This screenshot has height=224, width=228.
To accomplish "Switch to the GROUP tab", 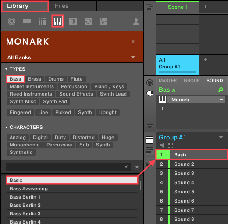I will 192,81.
